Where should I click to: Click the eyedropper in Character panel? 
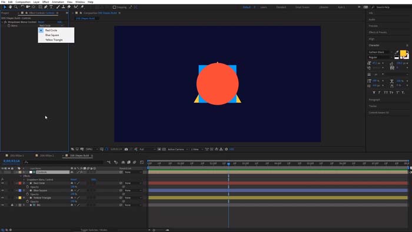(397, 52)
